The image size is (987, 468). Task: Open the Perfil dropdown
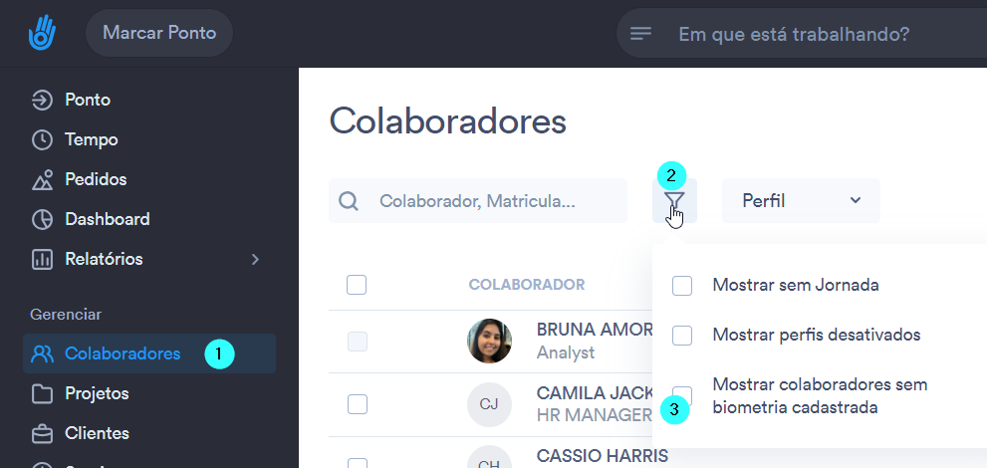(801, 201)
